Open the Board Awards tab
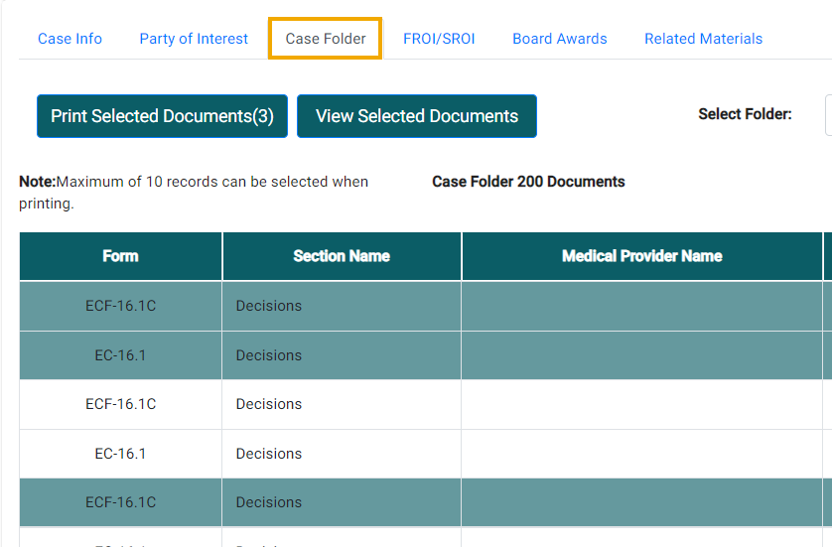Viewport: 832px width, 547px height. click(559, 39)
